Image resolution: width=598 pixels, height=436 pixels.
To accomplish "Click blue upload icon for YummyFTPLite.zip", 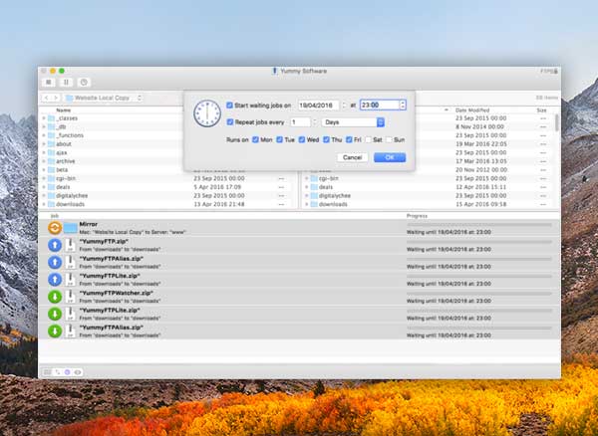I will pos(55,279).
